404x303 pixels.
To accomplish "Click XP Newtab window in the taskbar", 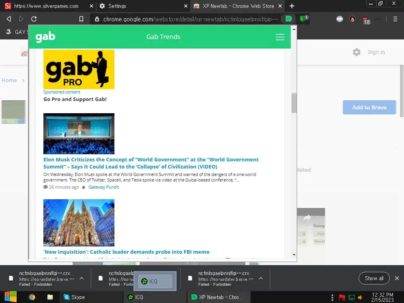I will point(219,297).
